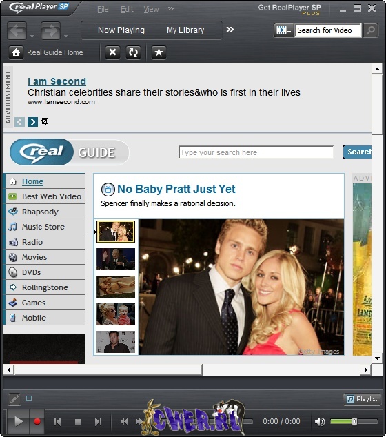Show the next advertisement arrow
This screenshot has width=386, height=437.
32,122
